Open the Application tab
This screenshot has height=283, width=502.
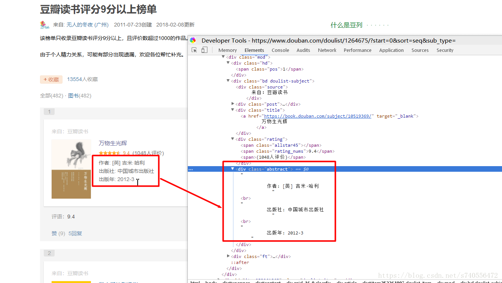392,50
